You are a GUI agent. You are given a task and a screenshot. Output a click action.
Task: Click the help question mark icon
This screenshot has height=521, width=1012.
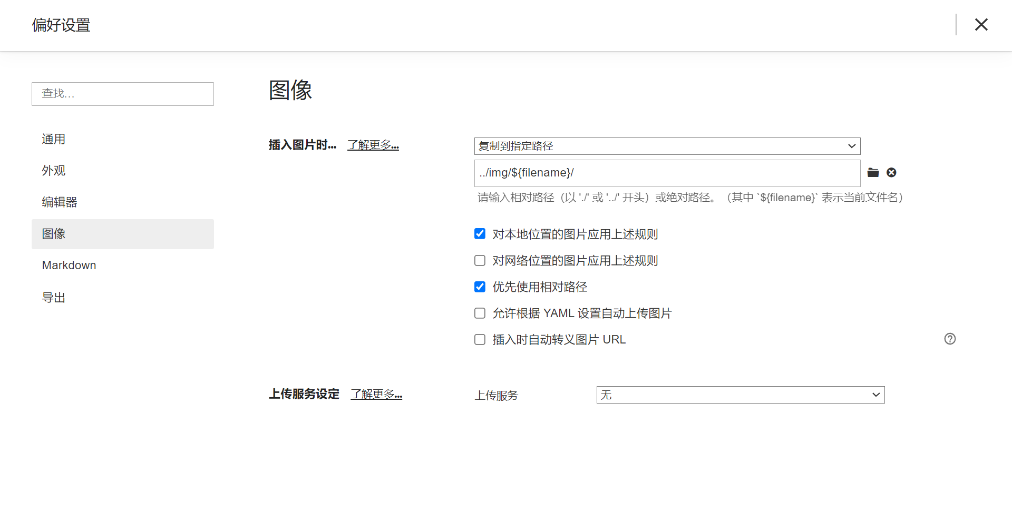tap(950, 339)
